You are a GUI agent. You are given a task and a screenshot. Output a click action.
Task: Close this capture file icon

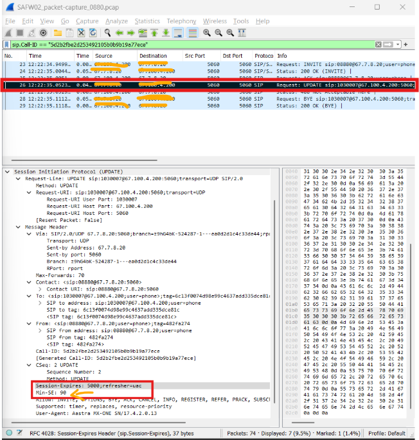(81, 33)
